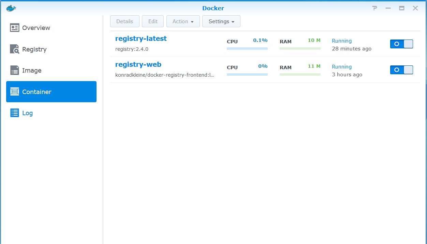Click the Container sidebar icon
This screenshot has height=244, width=427.
(x=15, y=92)
